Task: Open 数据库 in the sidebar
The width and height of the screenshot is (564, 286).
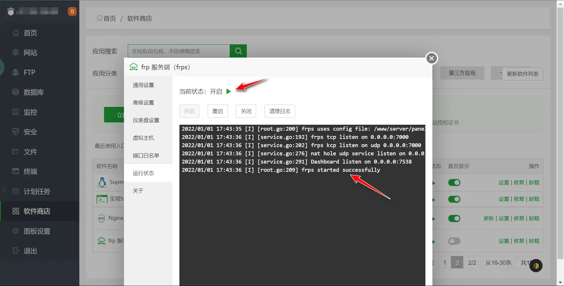Action: tap(33, 92)
